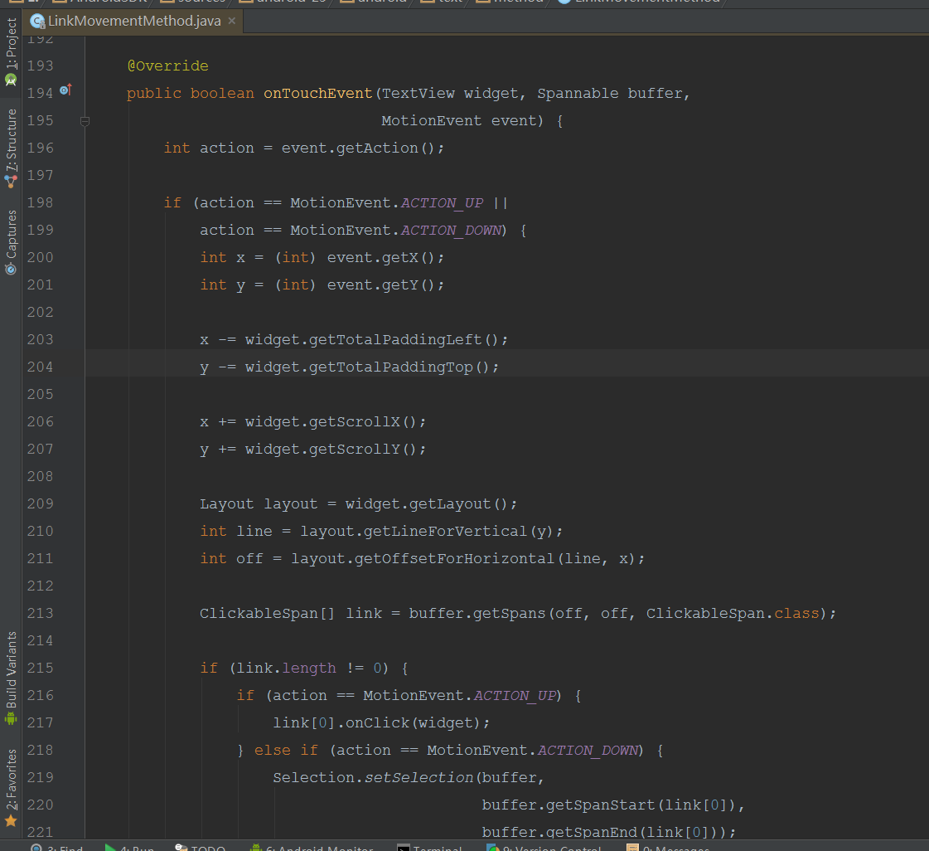Click link.length on line 215
Screen dimensions: 929x851
tap(286, 668)
